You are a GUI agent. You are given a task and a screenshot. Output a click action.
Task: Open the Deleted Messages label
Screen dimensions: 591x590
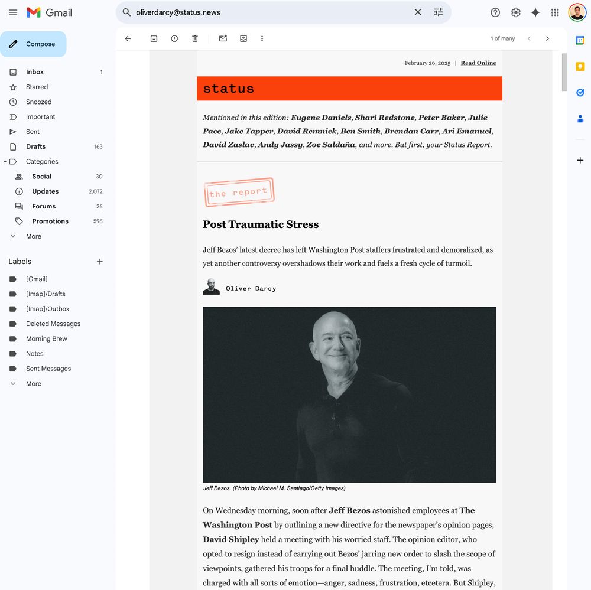coord(54,324)
